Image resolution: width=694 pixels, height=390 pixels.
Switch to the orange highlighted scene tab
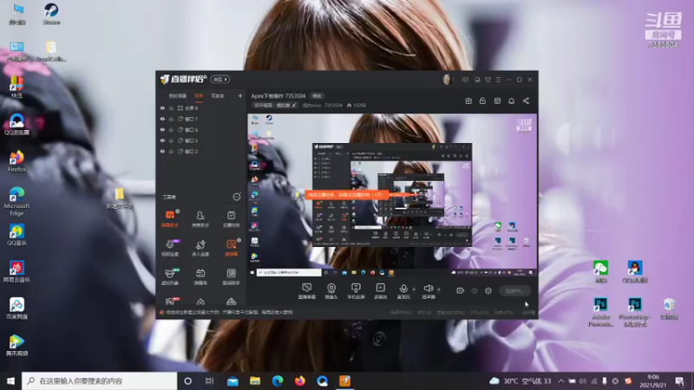point(199,95)
